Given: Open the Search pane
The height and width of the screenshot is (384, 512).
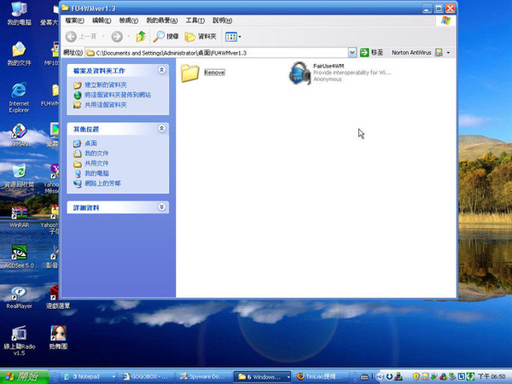Looking at the screenshot, I should 166,37.
